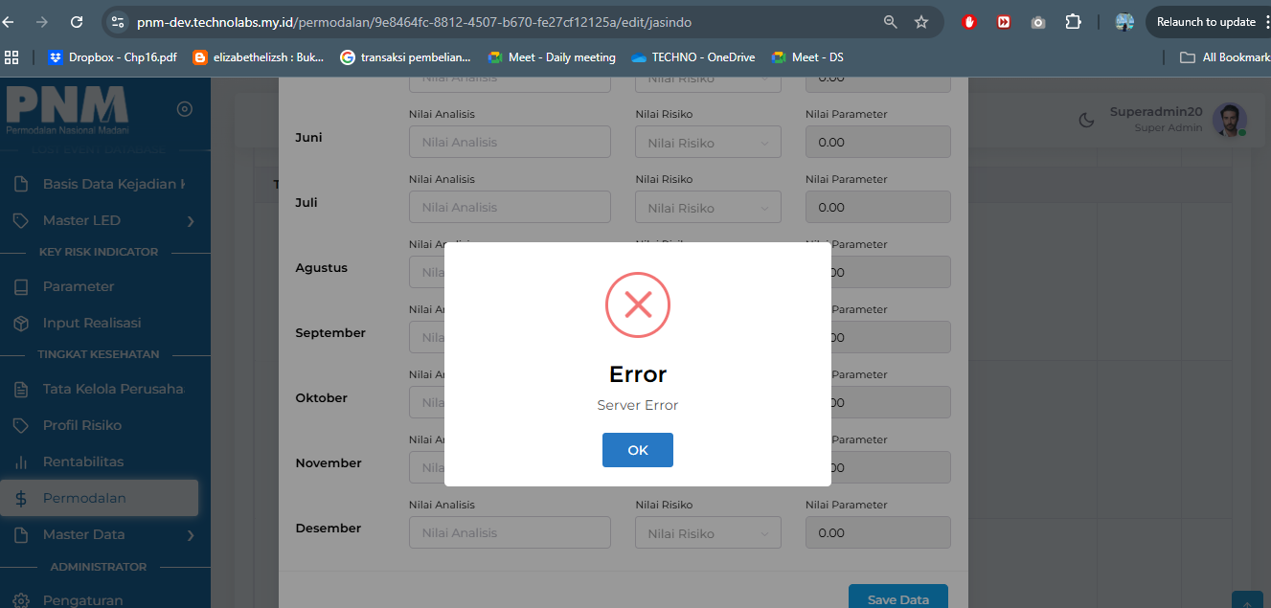Open the red fast-forward extension icon

pos(1004,22)
